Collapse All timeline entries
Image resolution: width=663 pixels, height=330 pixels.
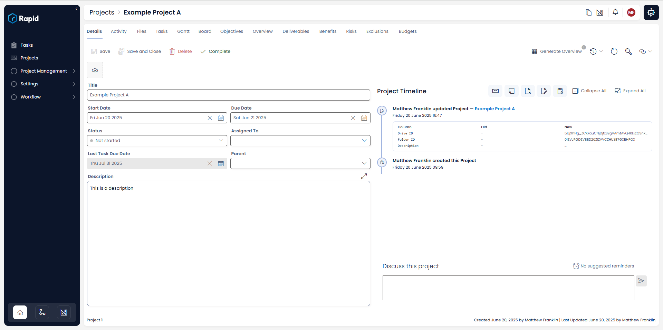tap(589, 91)
